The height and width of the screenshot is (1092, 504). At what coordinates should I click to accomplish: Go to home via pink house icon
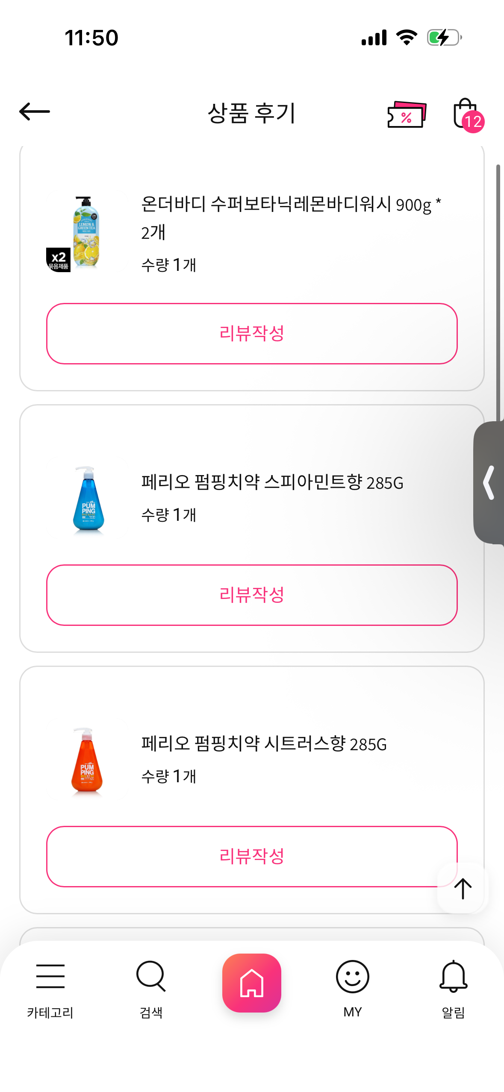click(x=252, y=983)
